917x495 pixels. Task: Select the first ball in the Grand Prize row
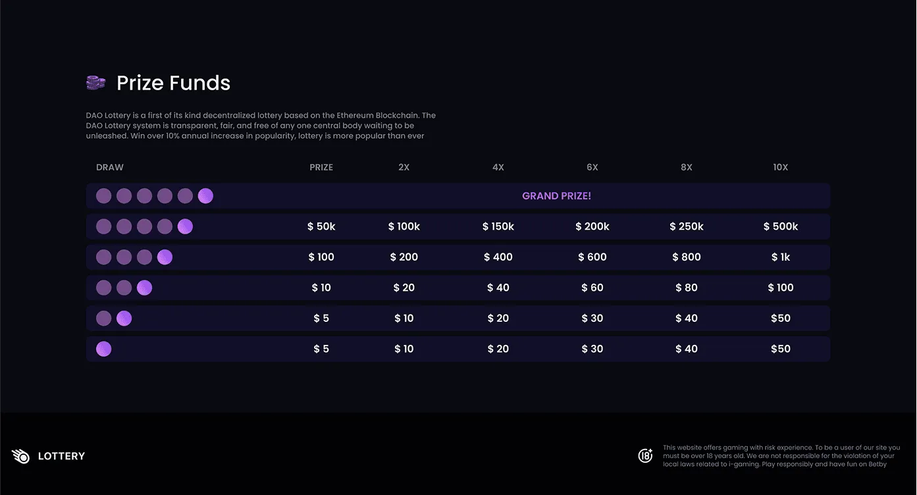[103, 195]
